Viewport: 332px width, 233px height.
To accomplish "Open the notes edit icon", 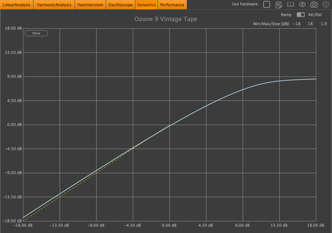I will coord(279,4).
